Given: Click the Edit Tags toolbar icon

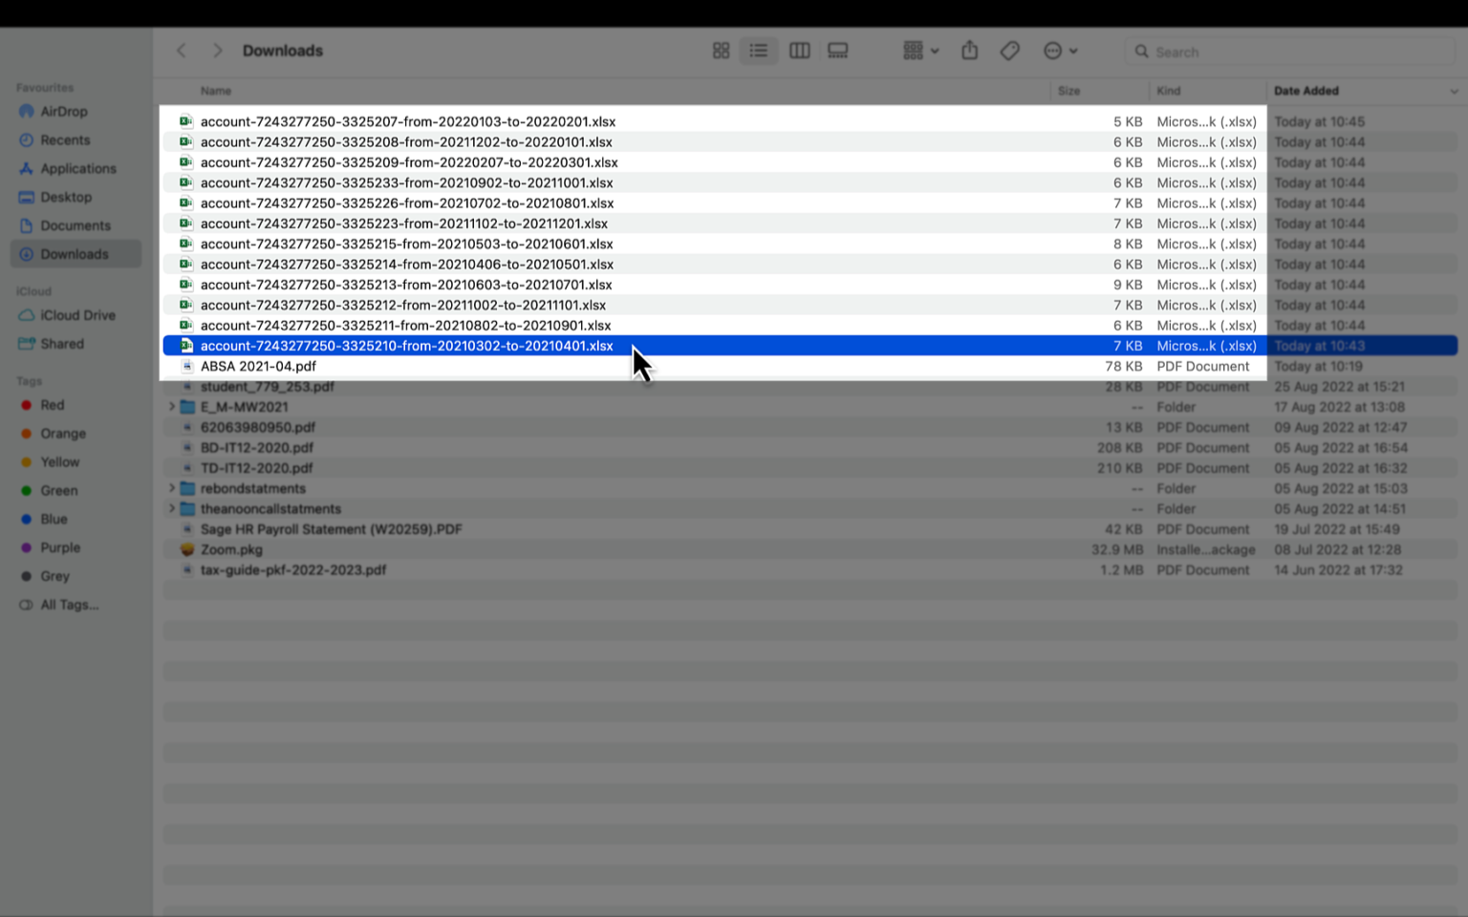Looking at the screenshot, I should 1009,50.
